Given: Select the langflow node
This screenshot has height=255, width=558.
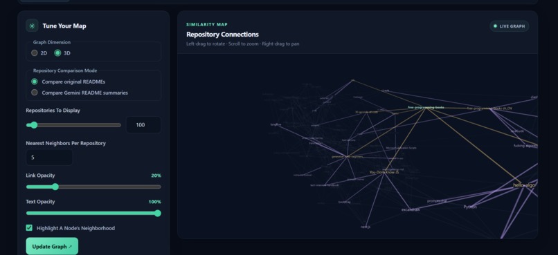Looking at the screenshot, I should coord(276,124).
